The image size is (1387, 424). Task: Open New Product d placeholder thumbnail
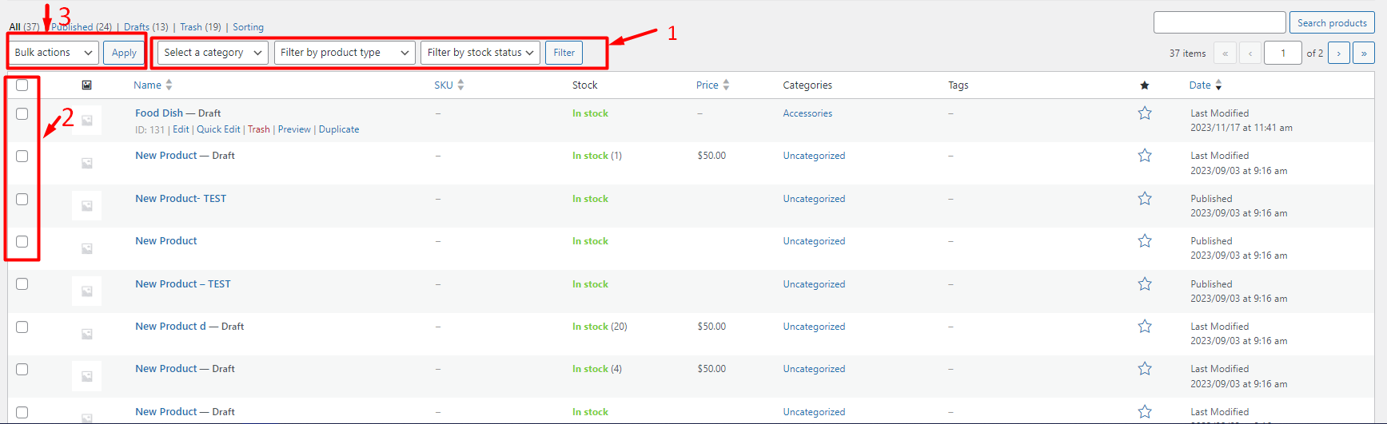coord(86,333)
